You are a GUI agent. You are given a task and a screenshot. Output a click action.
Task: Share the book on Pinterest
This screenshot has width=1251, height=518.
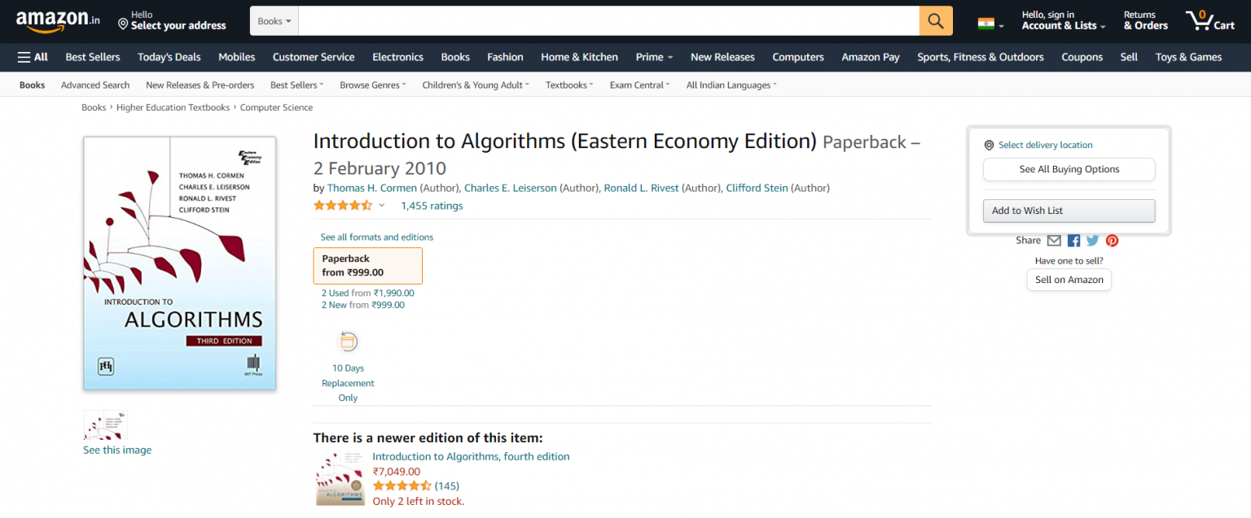click(1112, 241)
